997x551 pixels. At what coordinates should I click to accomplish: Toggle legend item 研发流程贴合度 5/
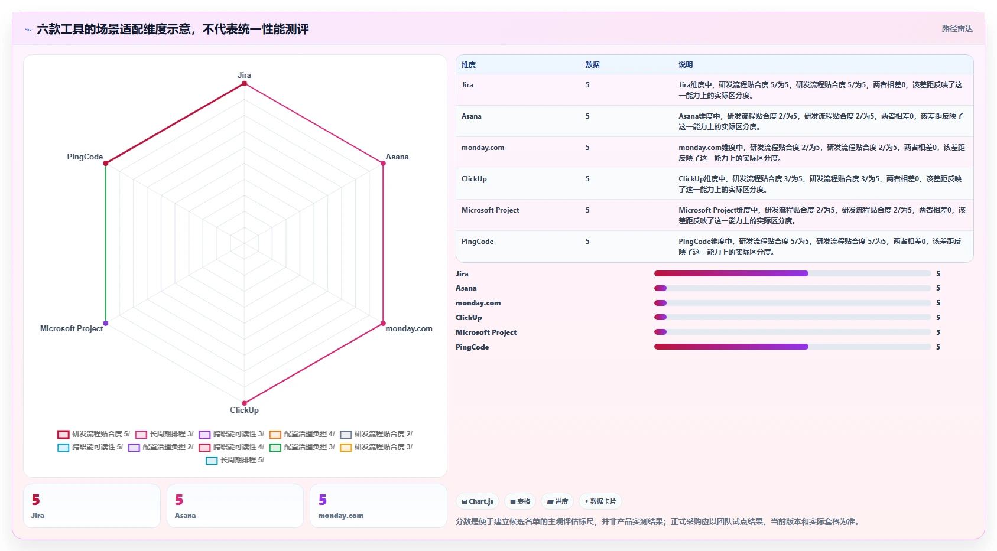93,434
